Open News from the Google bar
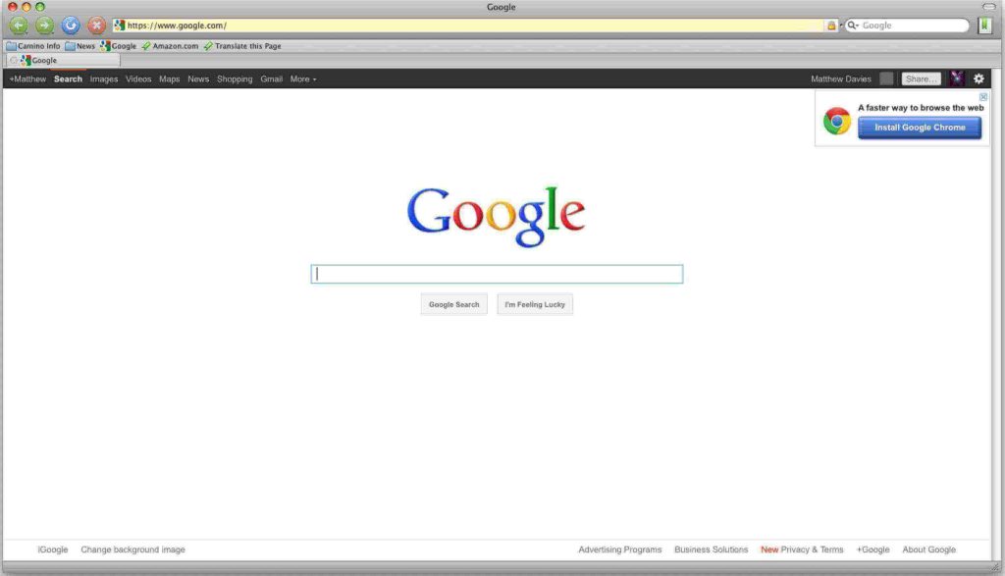Screen dimensions: 1005x576 pos(198,79)
